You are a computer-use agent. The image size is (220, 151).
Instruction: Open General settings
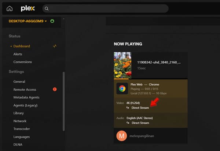pos(19,82)
